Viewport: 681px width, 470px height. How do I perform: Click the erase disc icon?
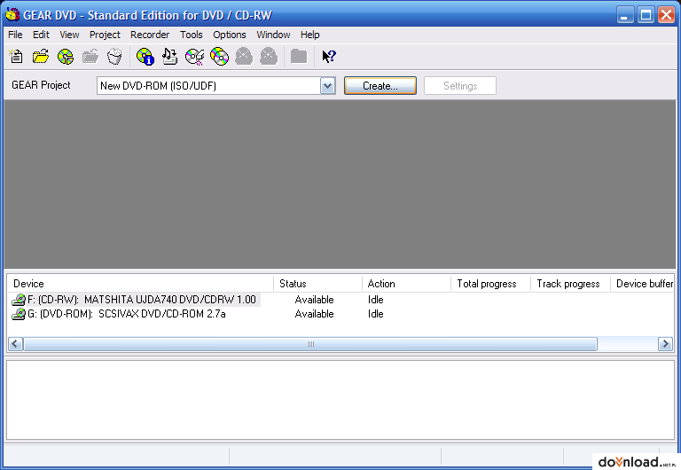pos(194,57)
